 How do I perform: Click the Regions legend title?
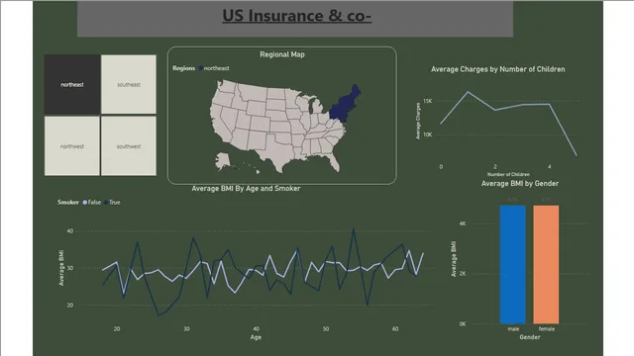point(183,68)
